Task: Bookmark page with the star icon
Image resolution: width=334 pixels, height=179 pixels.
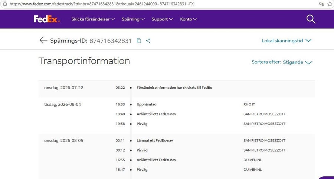Action: pos(330,4)
